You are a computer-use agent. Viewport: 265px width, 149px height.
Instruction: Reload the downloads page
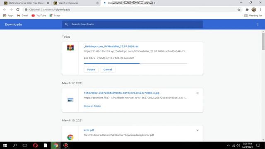(18, 10)
